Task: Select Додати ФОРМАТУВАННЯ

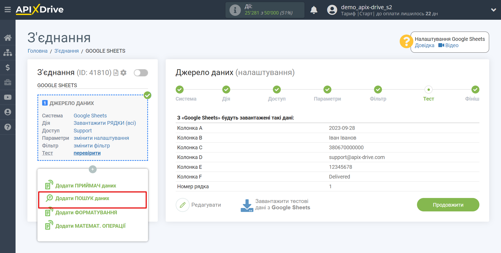Action: click(86, 212)
